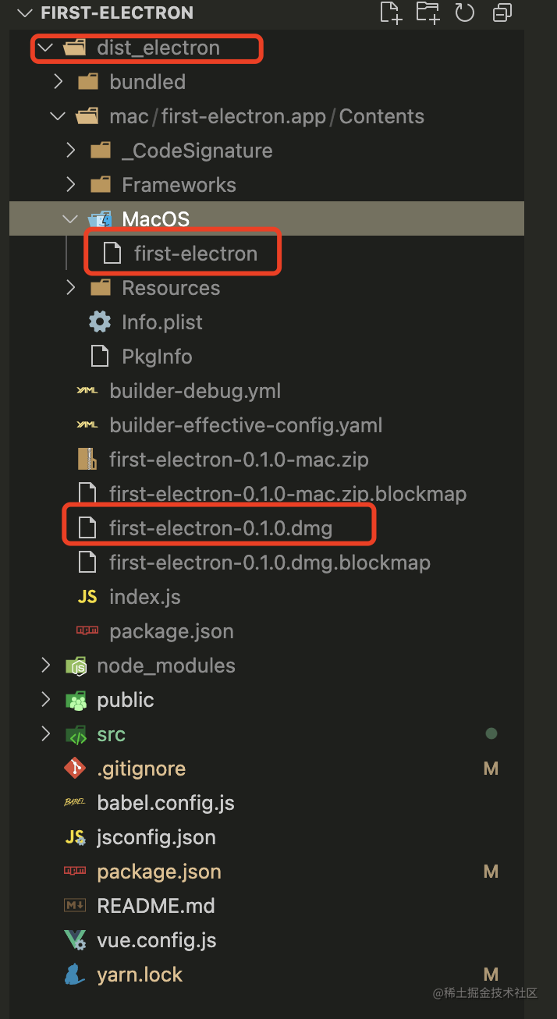Image resolution: width=557 pixels, height=1019 pixels.
Task: Expand the bundled folder
Action: click(x=56, y=81)
